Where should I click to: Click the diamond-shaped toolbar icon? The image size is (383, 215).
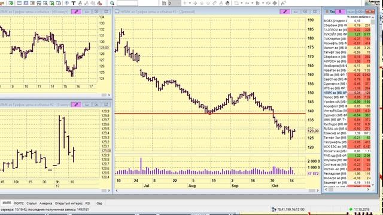click(x=275, y=3)
